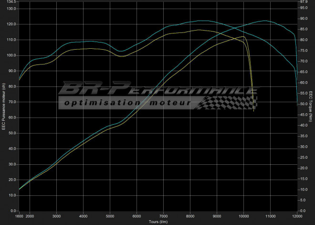
Task: Click the 'optimisation moteur' banner text
Action: (127, 103)
